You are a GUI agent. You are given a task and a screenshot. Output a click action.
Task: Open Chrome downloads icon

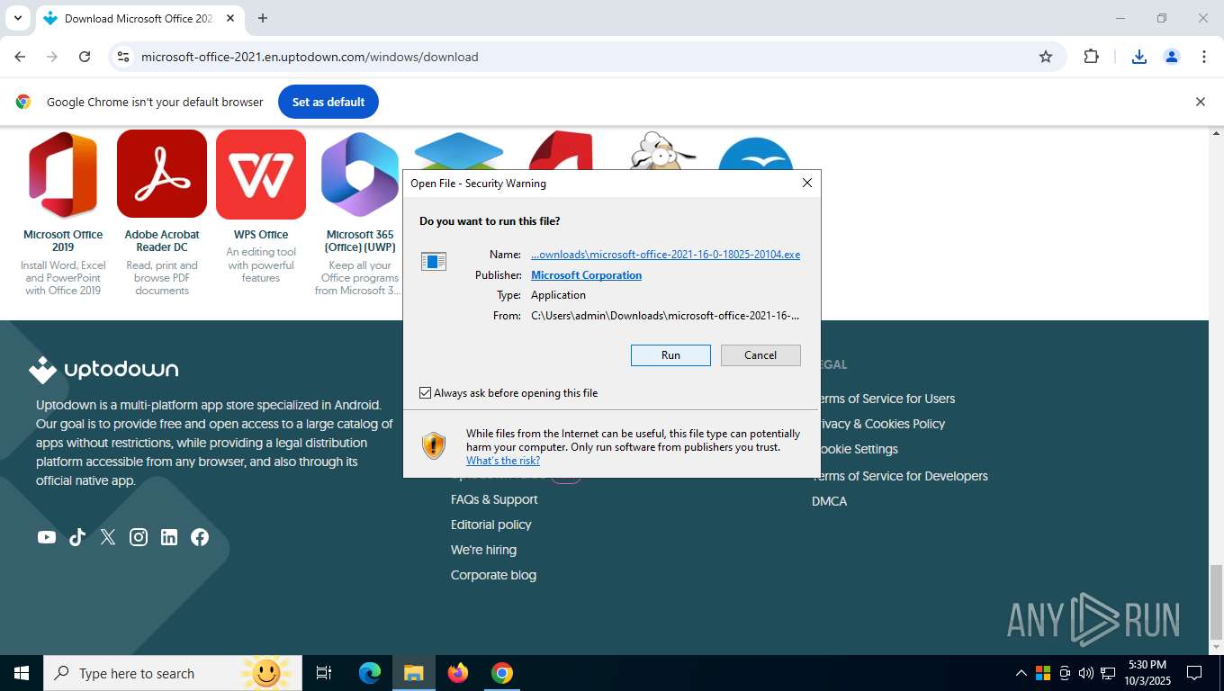tap(1138, 57)
